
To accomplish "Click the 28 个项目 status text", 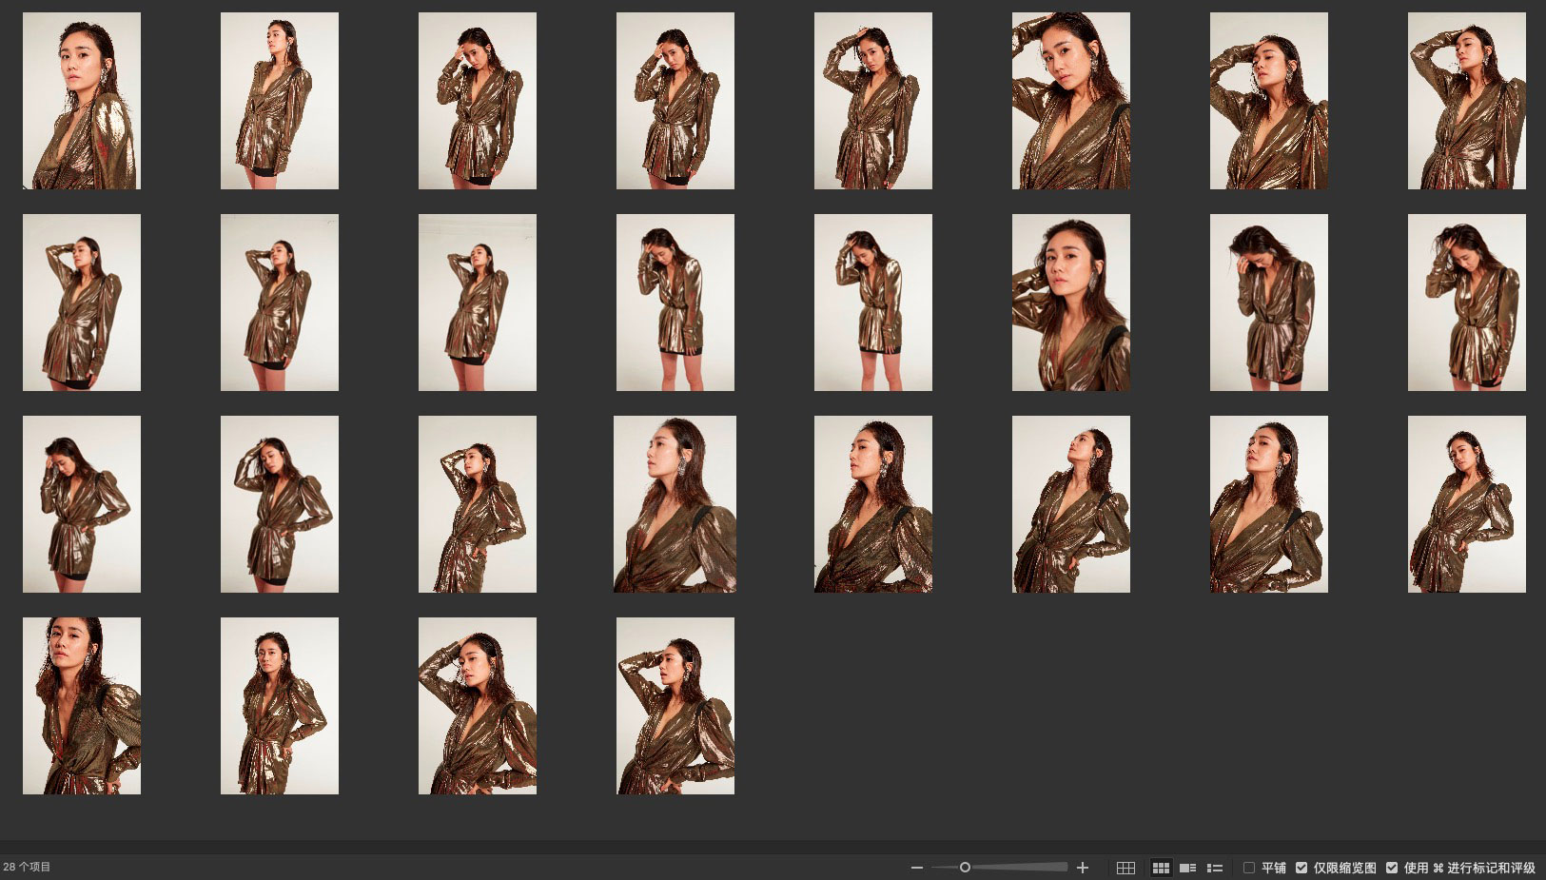I will [x=27, y=867].
